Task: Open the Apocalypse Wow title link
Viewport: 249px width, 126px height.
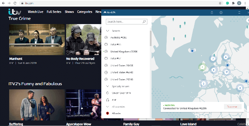Action: click(x=79, y=124)
